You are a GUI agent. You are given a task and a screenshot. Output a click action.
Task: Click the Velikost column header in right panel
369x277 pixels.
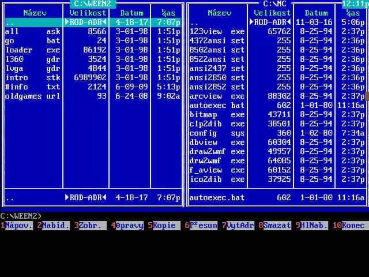click(272, 13)
